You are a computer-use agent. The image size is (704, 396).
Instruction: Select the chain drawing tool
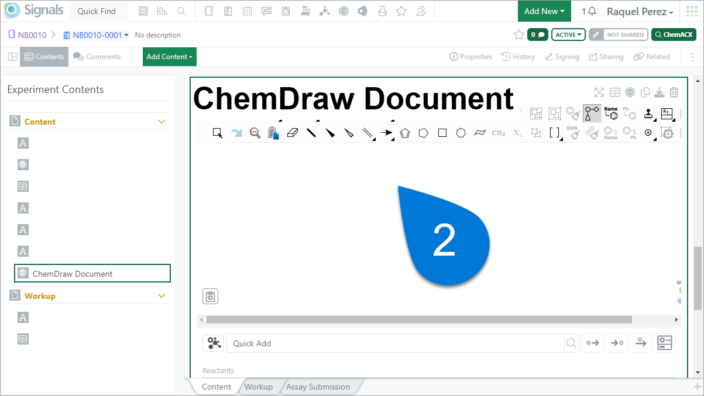480,133
